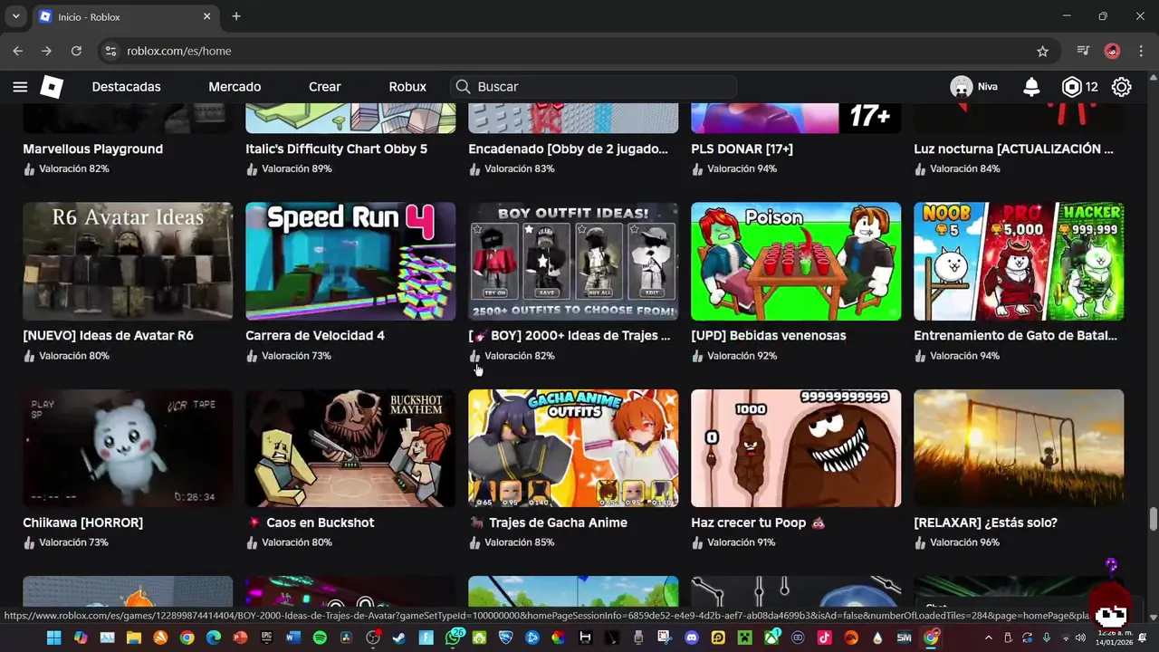Open the Mercado section
The height and width of the screenshot is (652, 1159).
[235, 87]
